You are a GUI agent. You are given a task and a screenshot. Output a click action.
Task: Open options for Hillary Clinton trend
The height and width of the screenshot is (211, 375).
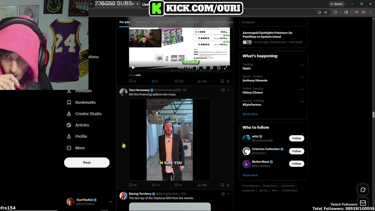point(302,89)
